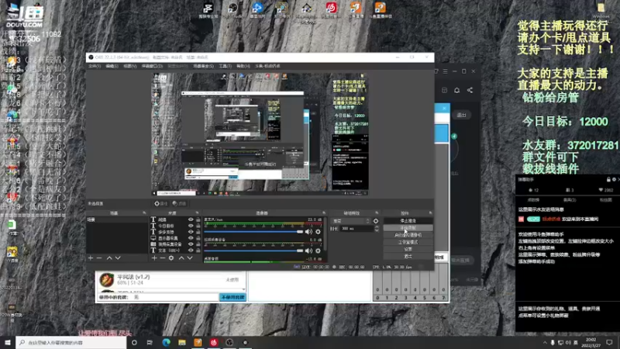Viewport: 620px width, 349px height.
Task: Click the 停止推流 button
Action: coord(408,221)
